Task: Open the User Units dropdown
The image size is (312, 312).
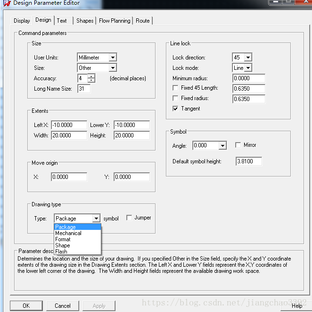Action: pyautogui.click(x=112, y=58)
